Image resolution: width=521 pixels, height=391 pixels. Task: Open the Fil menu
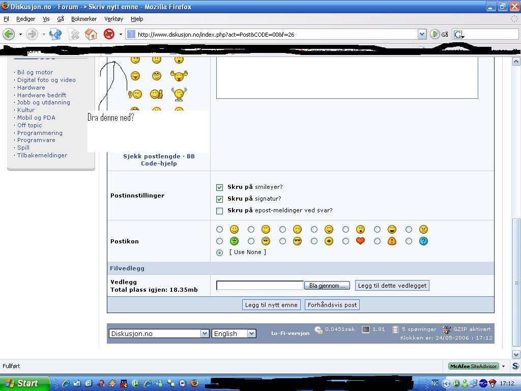tap(6, 19)
